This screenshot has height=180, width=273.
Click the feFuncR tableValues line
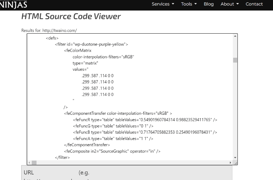click(145, 120)
